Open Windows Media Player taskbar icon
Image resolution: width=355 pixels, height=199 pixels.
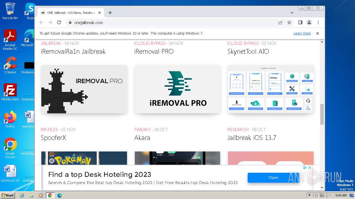pos(41,195)
